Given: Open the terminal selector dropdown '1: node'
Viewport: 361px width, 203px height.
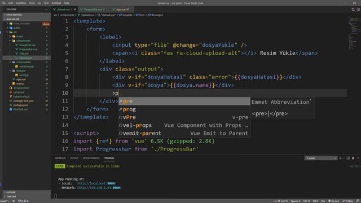Looking at the screenshot, I should 321,158.
